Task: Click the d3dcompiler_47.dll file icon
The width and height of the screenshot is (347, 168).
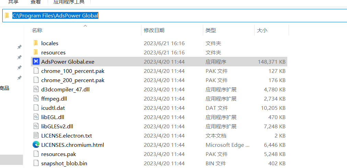Action: coord(36,89)
